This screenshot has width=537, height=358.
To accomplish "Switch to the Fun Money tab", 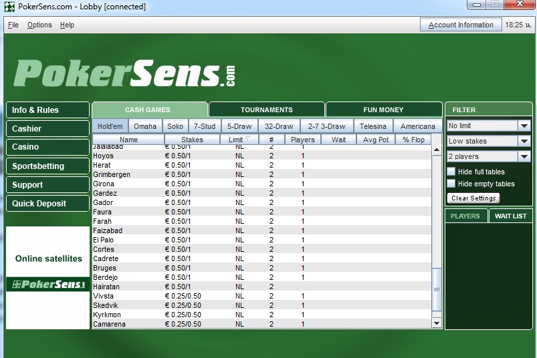I will [x=384, y=110].
